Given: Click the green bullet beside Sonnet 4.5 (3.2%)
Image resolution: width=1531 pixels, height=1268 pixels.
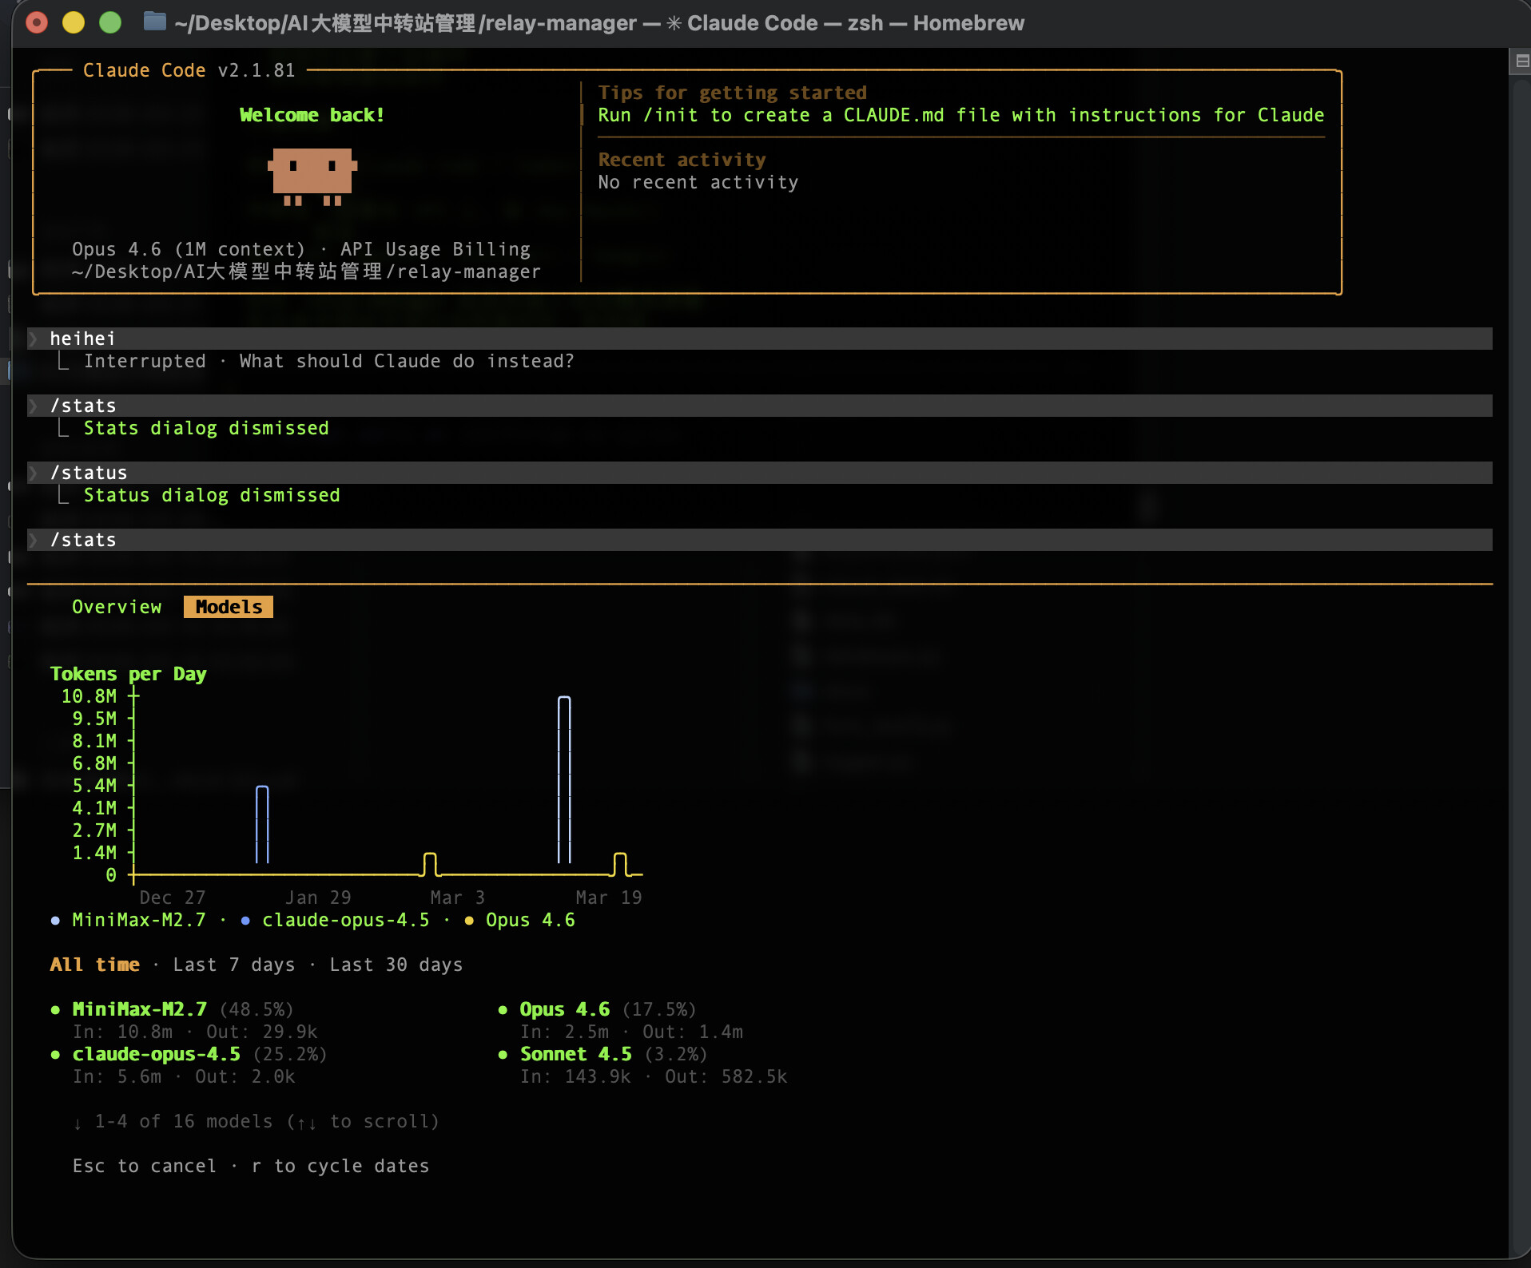Looking at the screenshot, I should pyautogui.click(x=503, y=1055).
